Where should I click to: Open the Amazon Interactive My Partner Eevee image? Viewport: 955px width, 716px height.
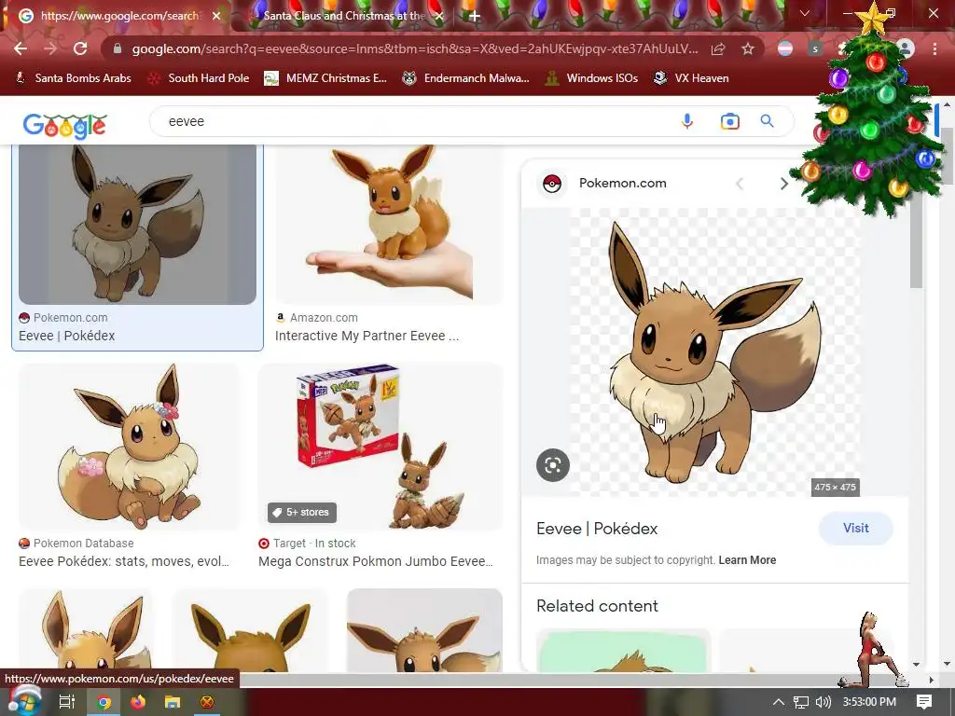click(x=389, y=225)
